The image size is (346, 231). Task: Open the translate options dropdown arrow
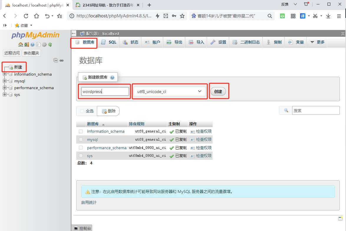(309, 16)
